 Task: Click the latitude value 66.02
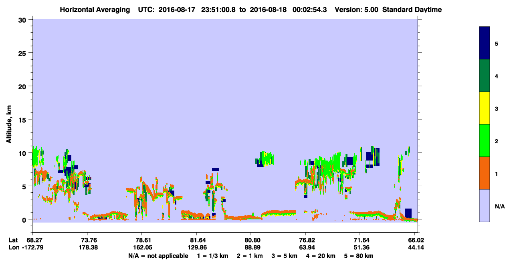(416, 240)
